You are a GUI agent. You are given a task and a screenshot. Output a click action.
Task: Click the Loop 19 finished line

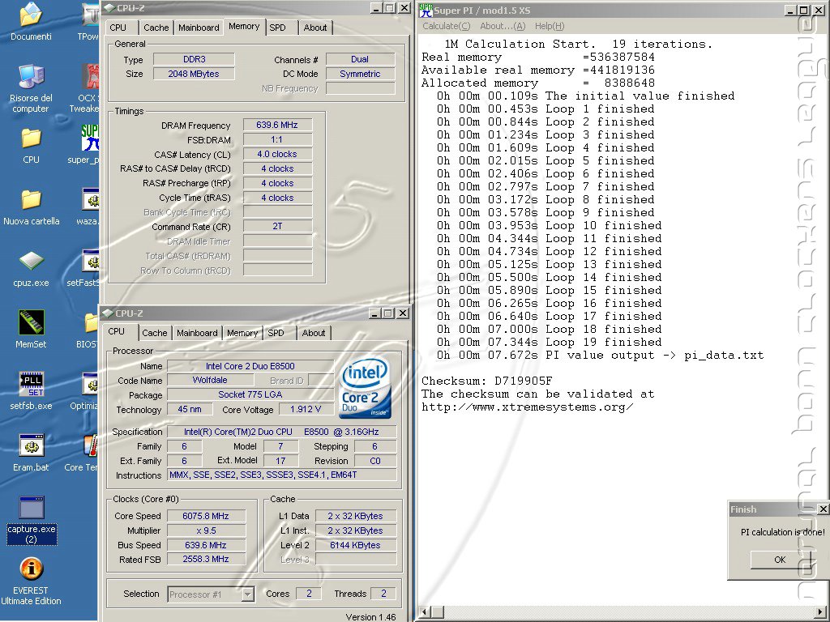[x=549, y=342]
